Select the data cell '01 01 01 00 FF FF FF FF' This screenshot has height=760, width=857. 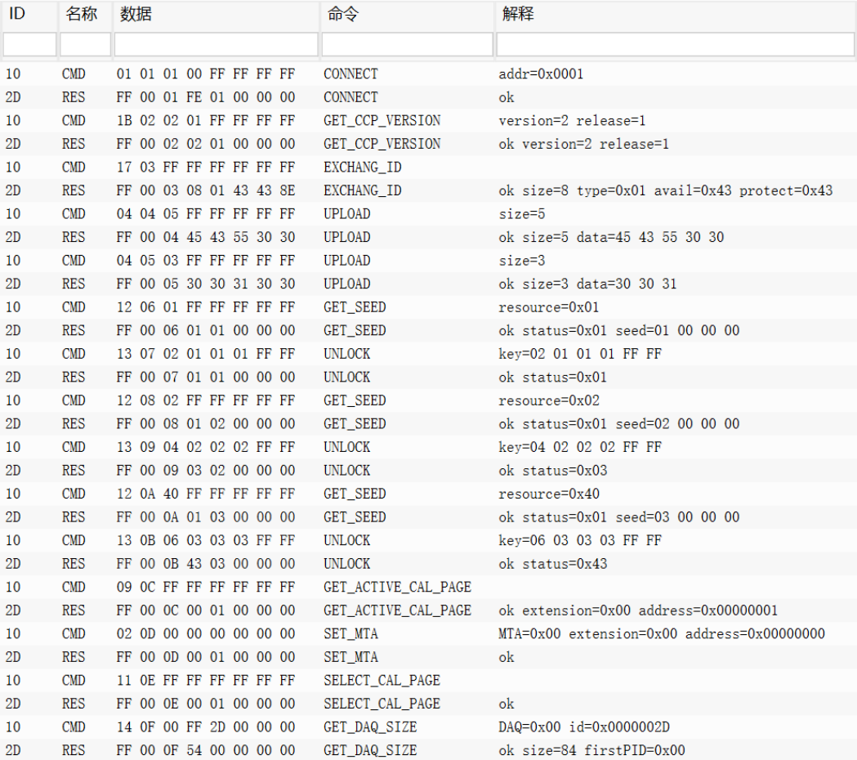[x=206, y=74]
